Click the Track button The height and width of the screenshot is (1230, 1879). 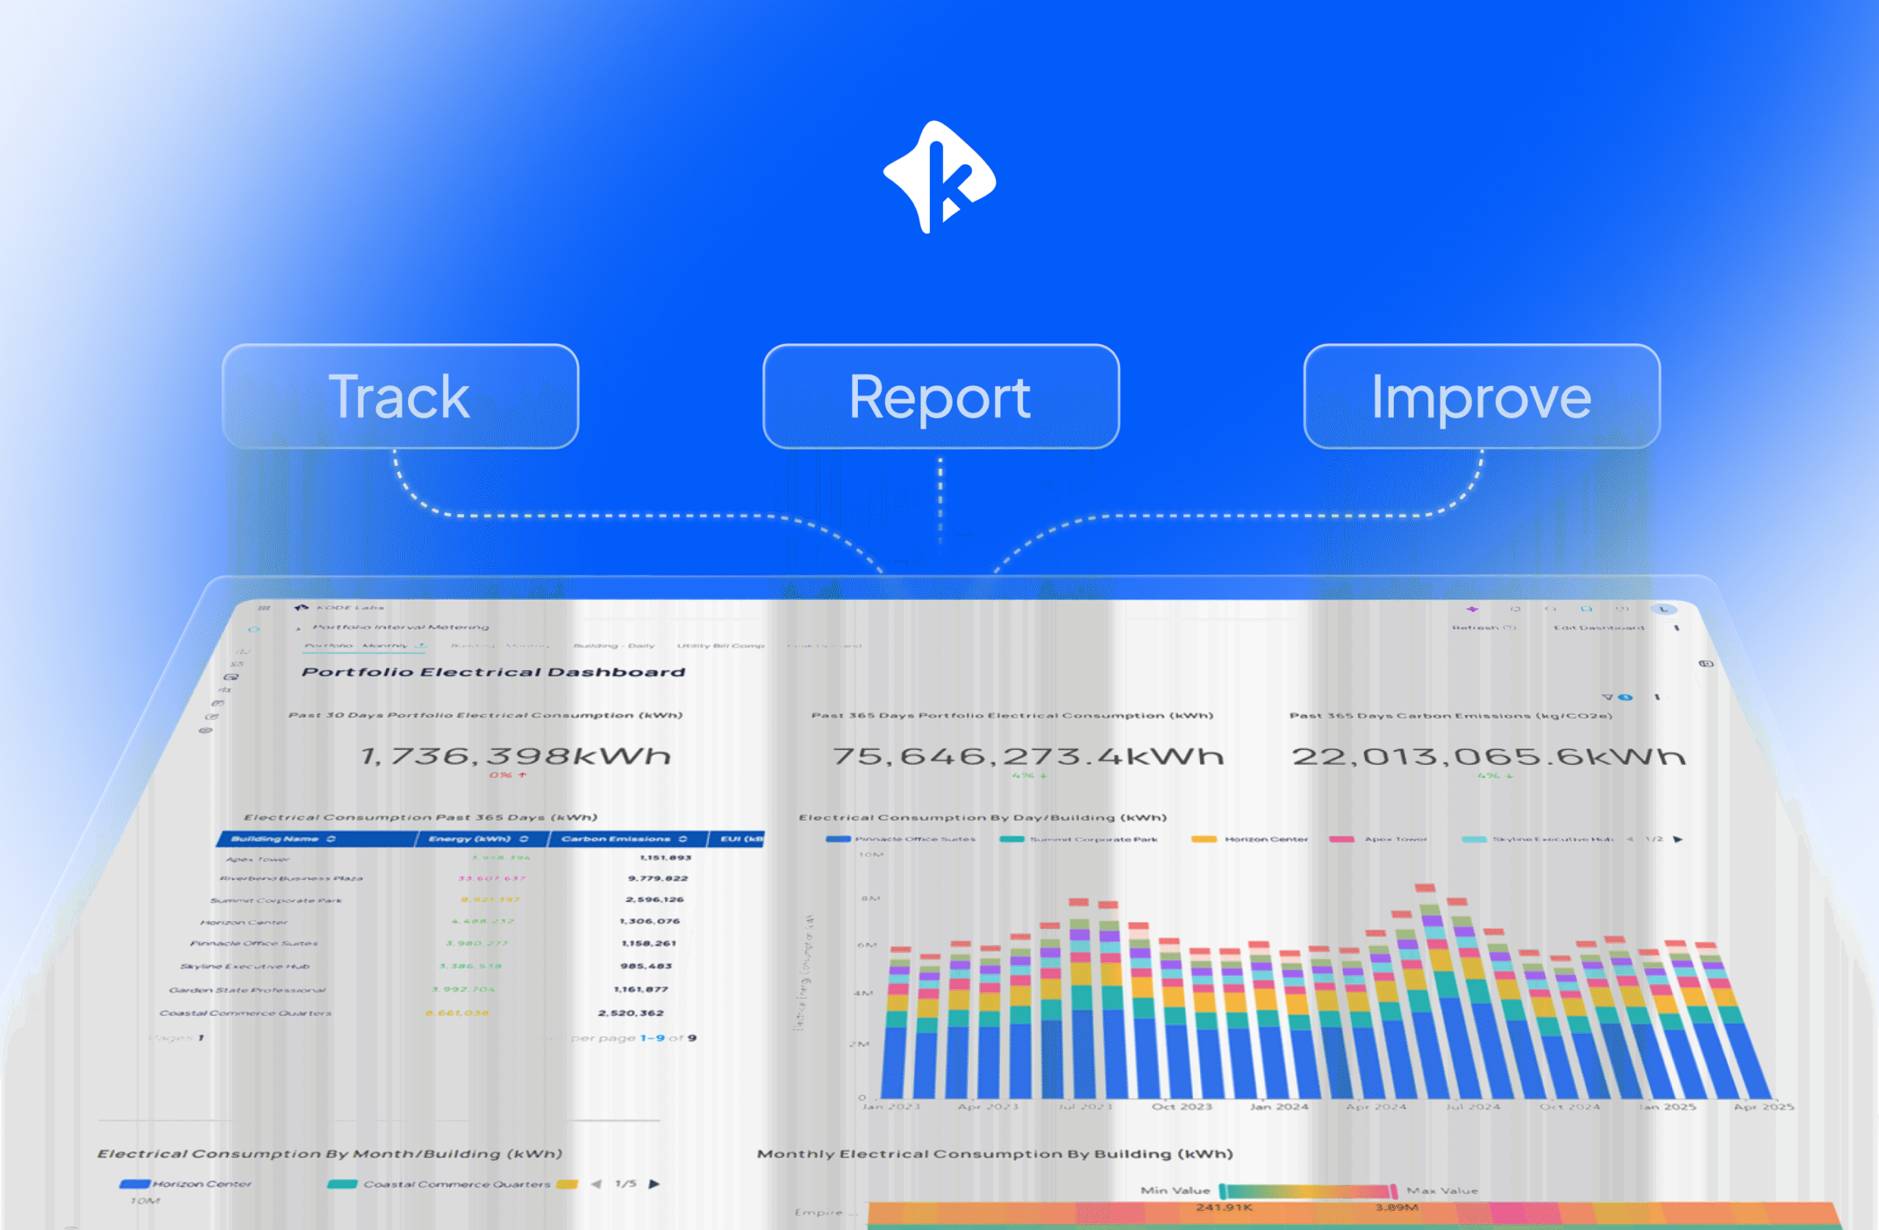(400, 396)
